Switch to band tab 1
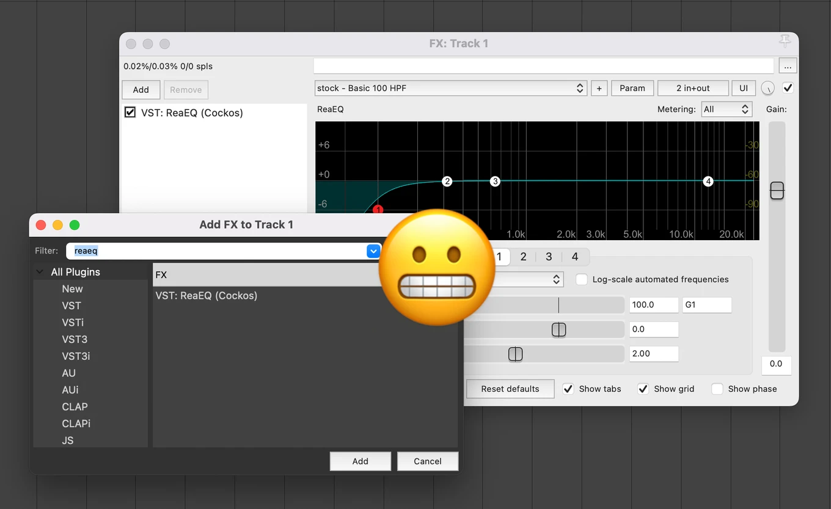 tap(499, 257)
